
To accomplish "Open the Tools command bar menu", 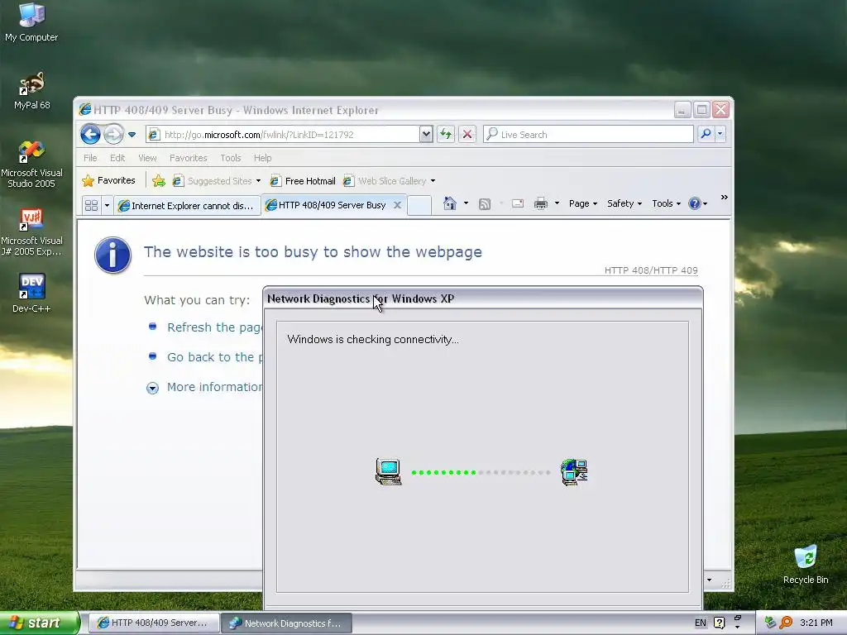I will click(666, 203).
